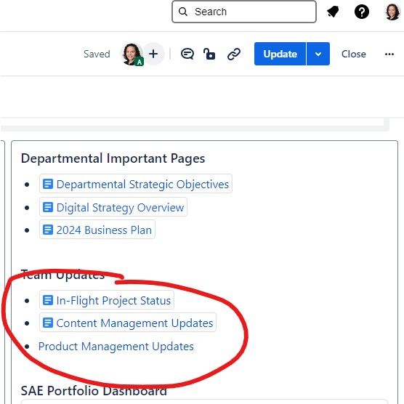Click the blue Update button

(x=280, y=54)
